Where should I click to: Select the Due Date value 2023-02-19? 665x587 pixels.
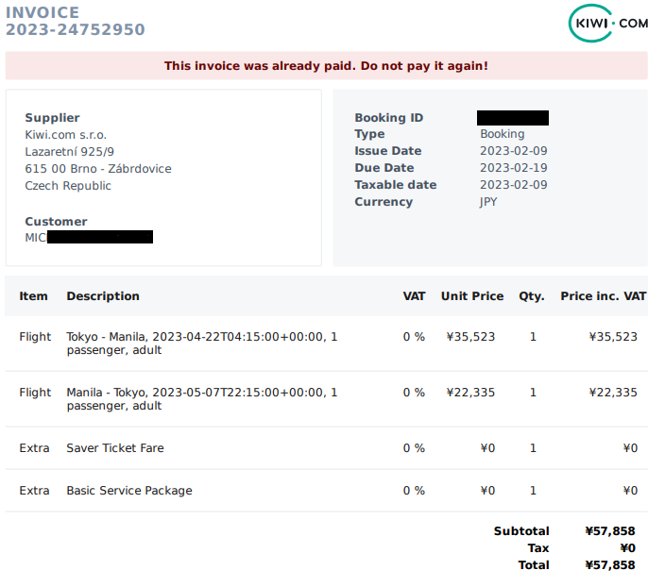click(x=514, y=168)
